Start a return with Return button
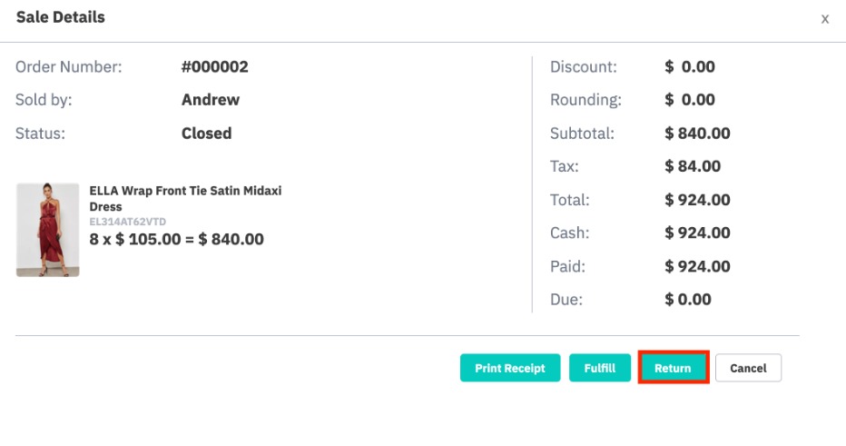Image resolution: width=846 pixels, height=446 pixels. click(x=673, y=368)
